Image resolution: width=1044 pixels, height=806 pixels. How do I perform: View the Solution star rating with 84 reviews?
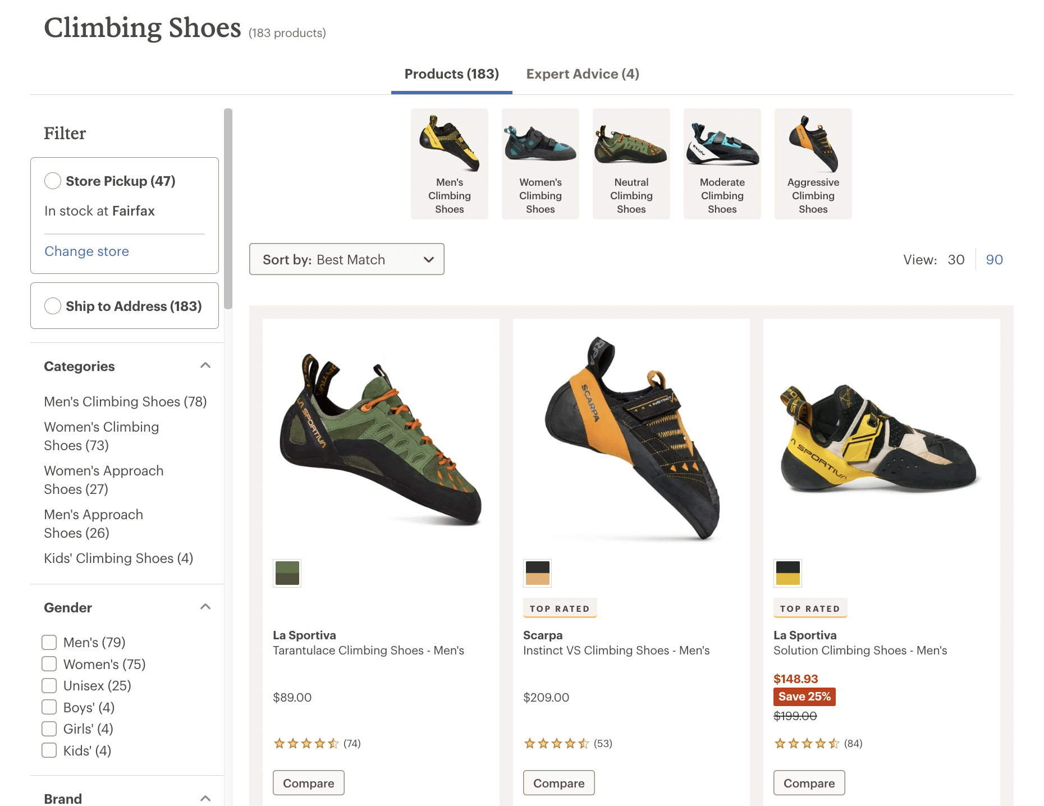(x=818, y=744)
